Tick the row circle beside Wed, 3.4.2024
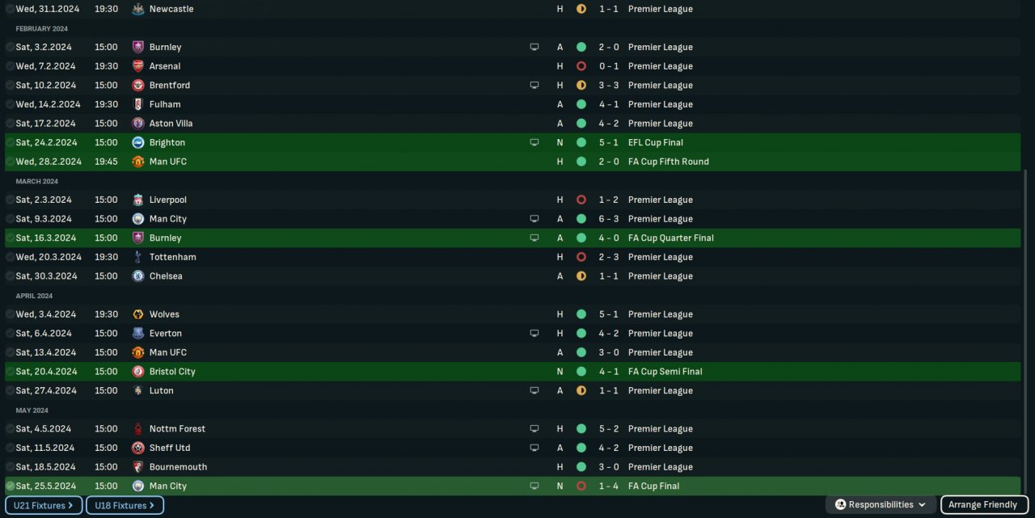1035x518 pixels. pos(10,314)
